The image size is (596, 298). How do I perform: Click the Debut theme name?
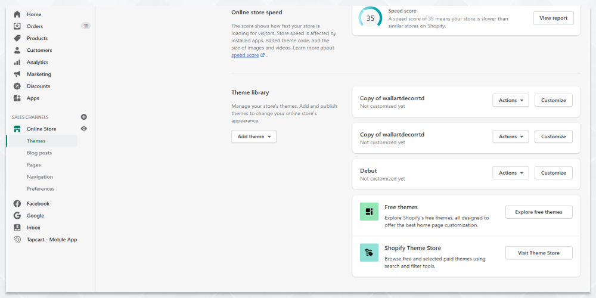click(368, 170)
